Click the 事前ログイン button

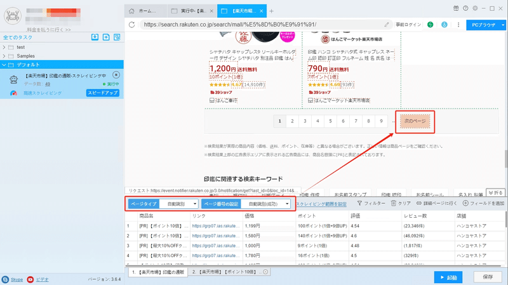[x=408, y=25]
